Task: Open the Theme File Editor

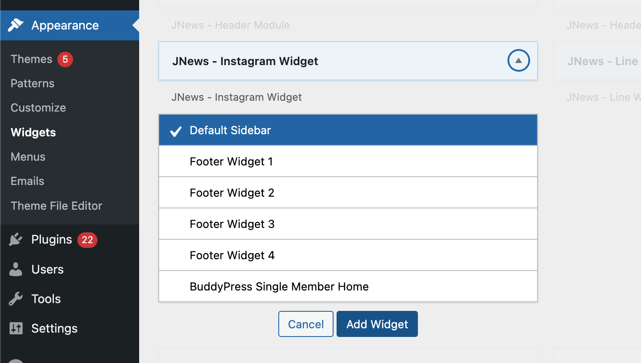Action: point(57,206)
